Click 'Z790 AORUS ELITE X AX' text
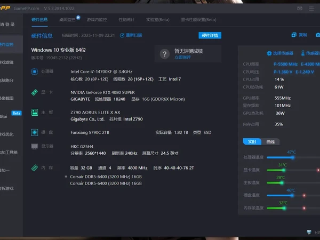 click(x=95, y=113)
